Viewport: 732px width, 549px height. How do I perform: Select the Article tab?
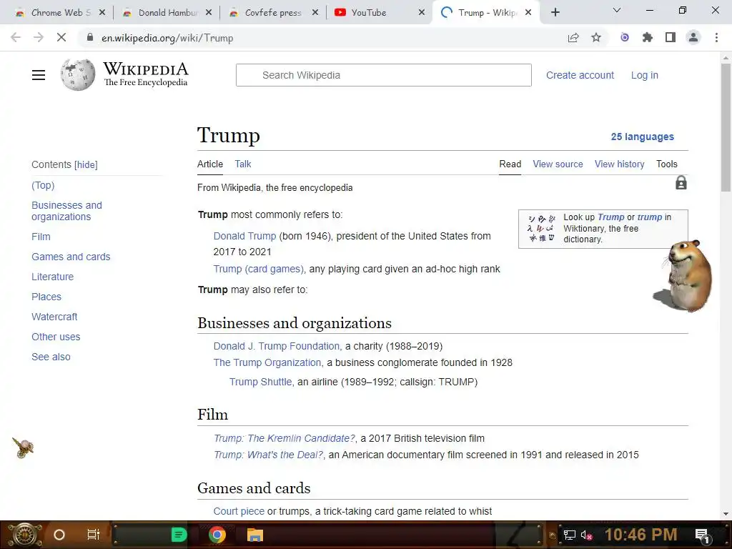click(x=210, y=164)
